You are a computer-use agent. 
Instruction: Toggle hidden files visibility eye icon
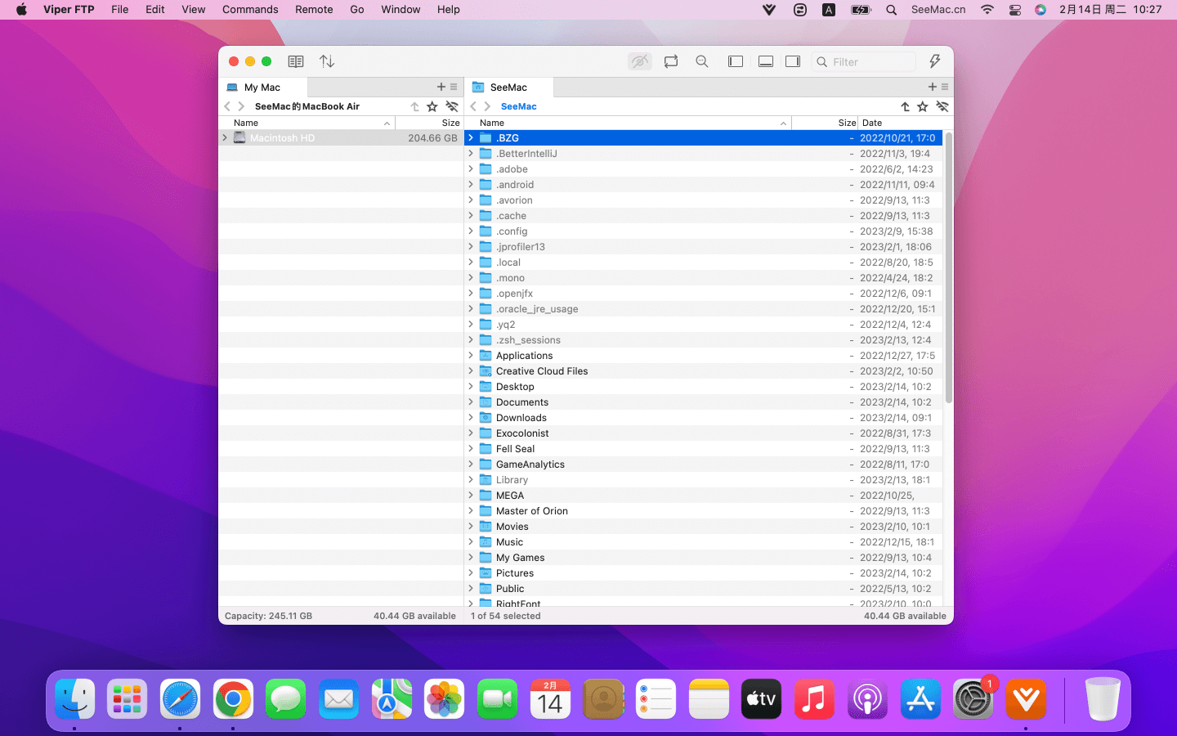pos(640,61)
